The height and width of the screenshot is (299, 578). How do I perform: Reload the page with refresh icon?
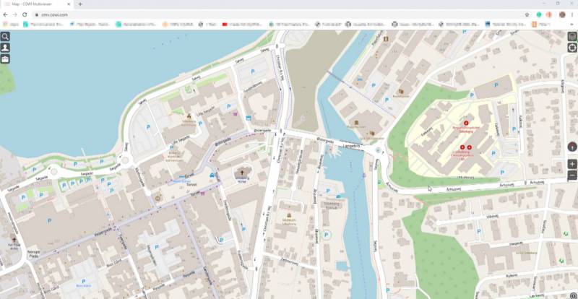click(26, 14)
